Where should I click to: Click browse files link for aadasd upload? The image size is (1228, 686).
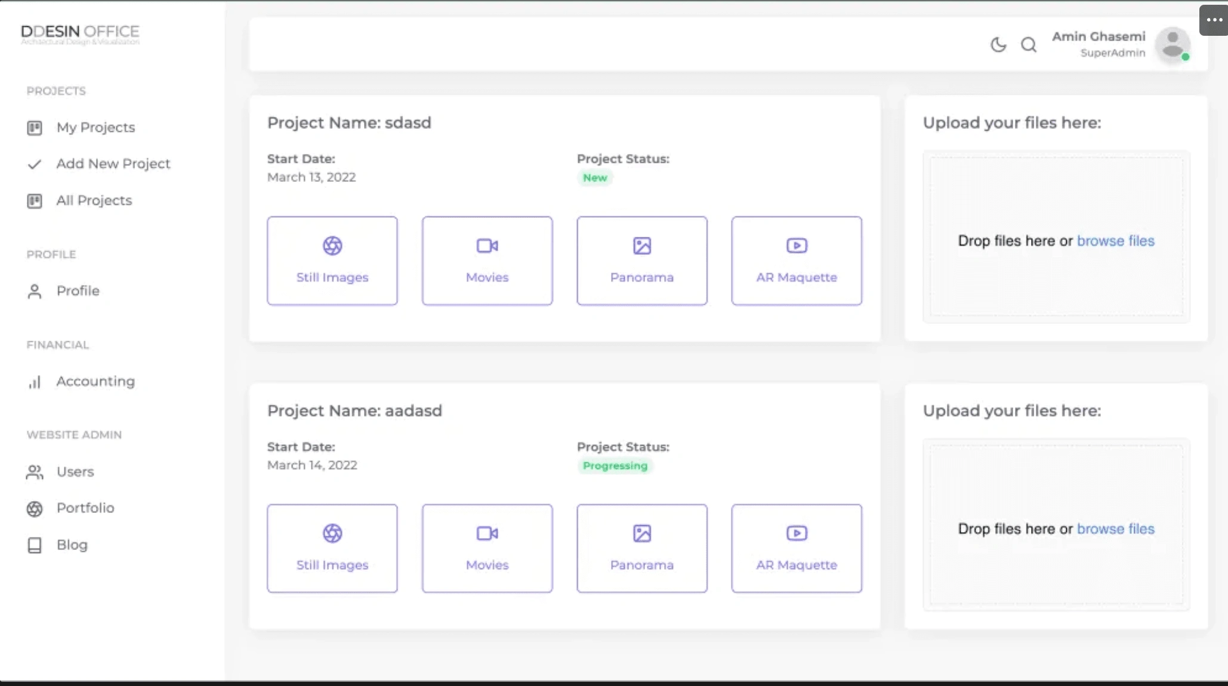coord(1116,529)
